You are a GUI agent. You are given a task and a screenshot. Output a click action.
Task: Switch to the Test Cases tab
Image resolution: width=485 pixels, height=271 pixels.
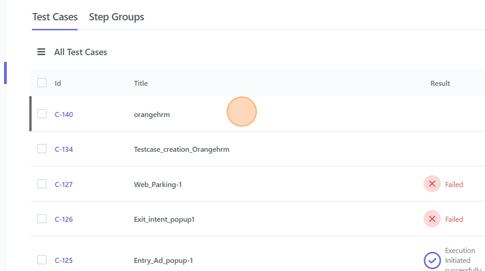tap(55, 17)
